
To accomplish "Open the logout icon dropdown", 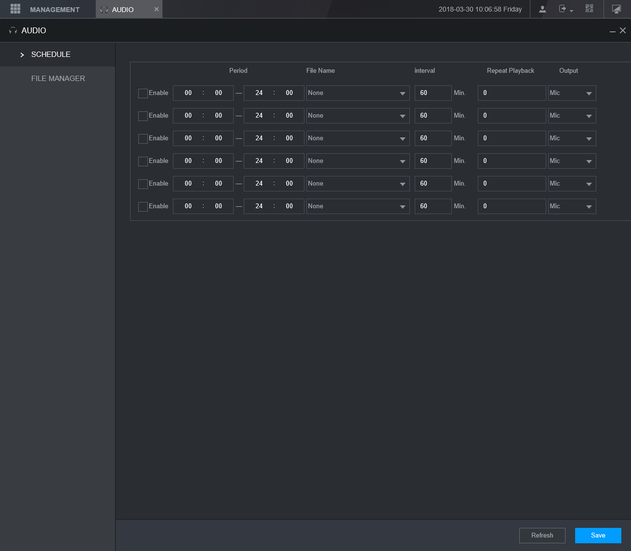I will click(x=565, y=9).
